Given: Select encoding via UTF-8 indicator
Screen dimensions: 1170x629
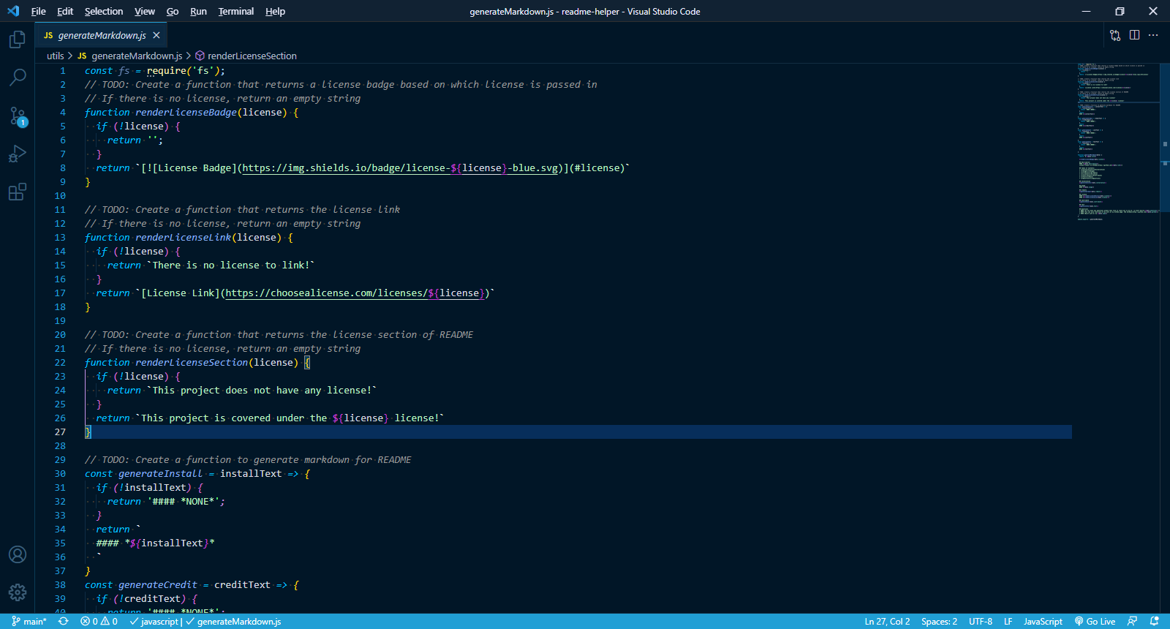Looking at the screenshot, I should point(981,622).
